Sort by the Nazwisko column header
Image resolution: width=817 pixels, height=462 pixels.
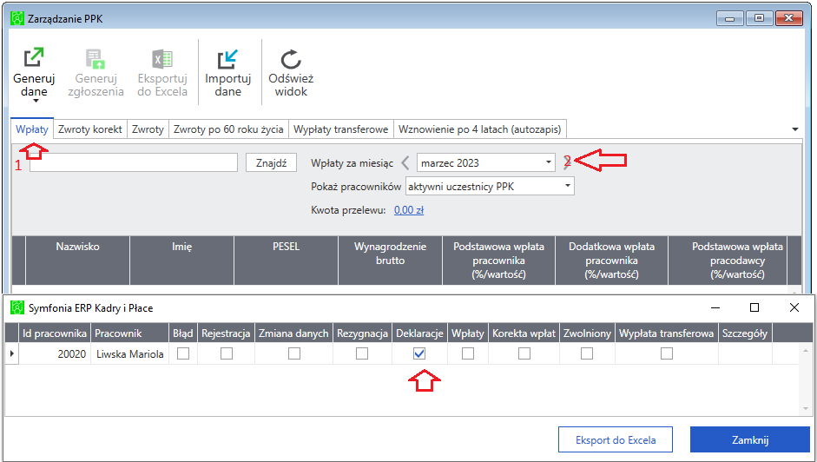[77, 261]
